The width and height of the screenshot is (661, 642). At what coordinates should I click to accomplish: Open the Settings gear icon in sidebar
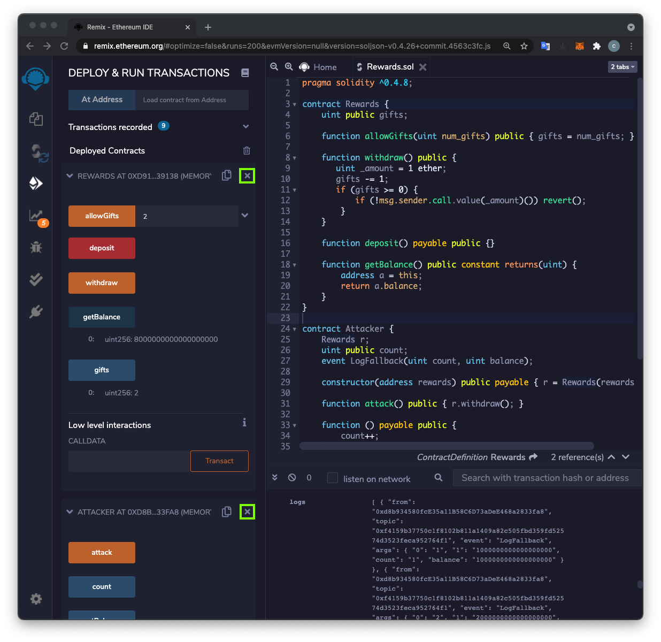point(36,599)
